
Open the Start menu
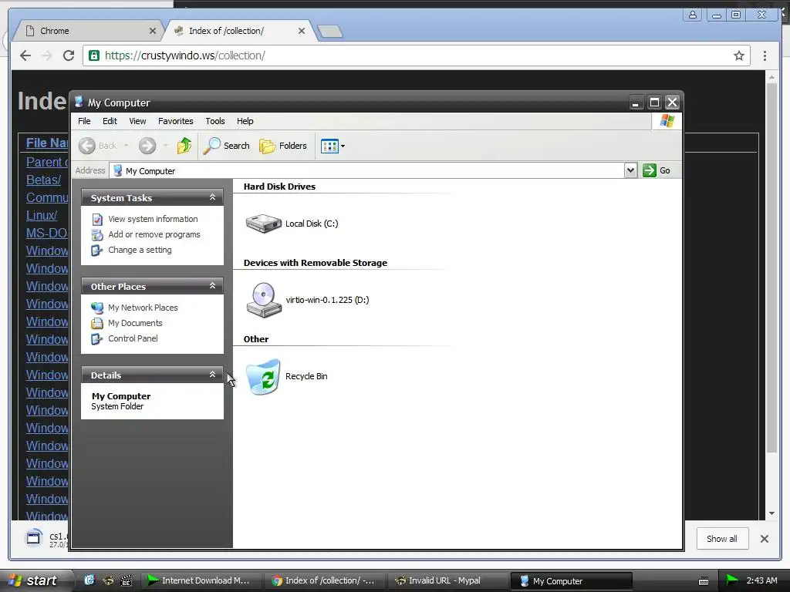[34, 580]
